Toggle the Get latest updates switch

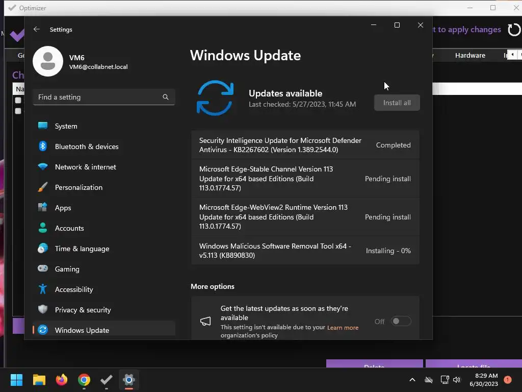tap(401, 322)
